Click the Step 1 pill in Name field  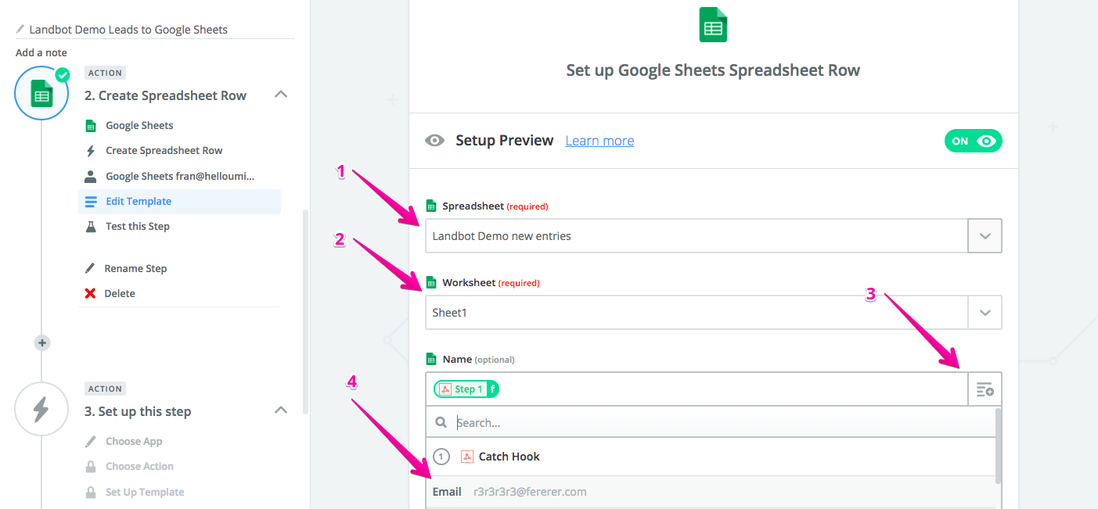point(466,389)
